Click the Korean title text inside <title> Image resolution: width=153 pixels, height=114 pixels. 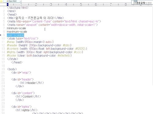pyautogui.click(x=35, y=18)
